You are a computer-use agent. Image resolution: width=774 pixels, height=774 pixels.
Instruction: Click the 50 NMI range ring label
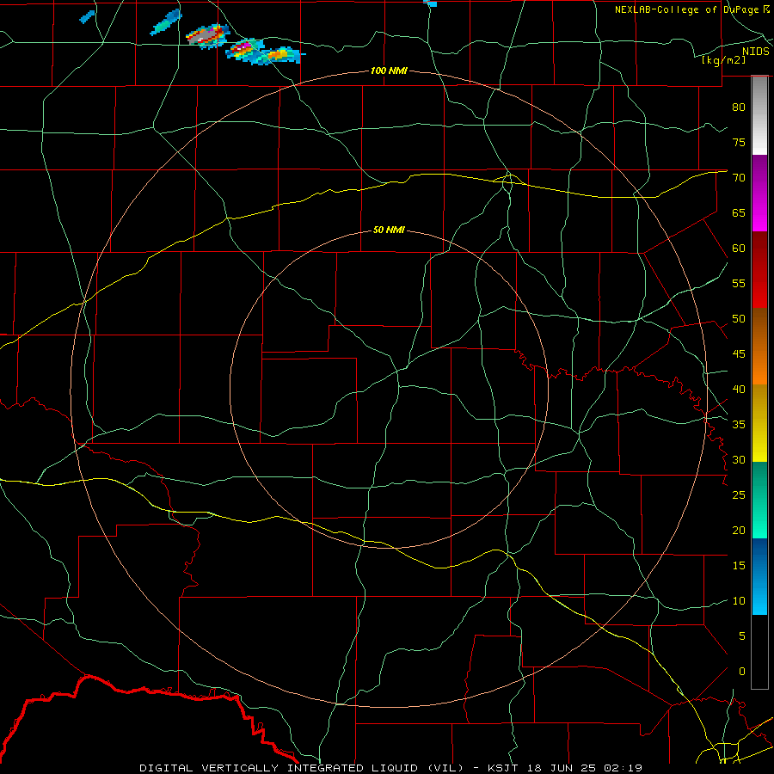389,230
